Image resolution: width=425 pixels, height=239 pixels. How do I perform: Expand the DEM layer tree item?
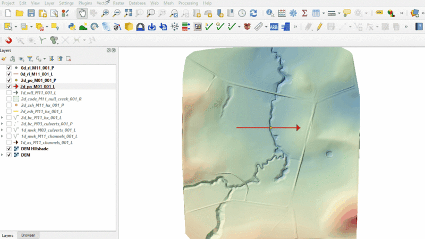tap(3, 155)
